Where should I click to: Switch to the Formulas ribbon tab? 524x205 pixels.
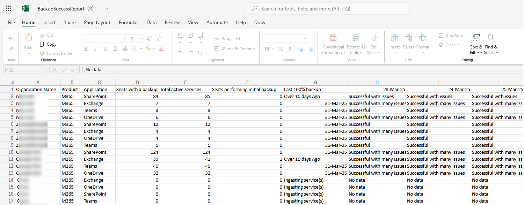129,22
